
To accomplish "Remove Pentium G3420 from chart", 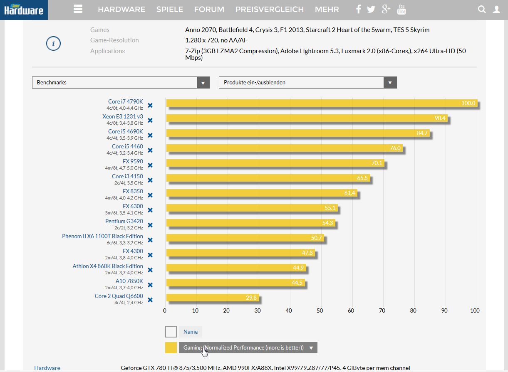I will pos(150,225).
